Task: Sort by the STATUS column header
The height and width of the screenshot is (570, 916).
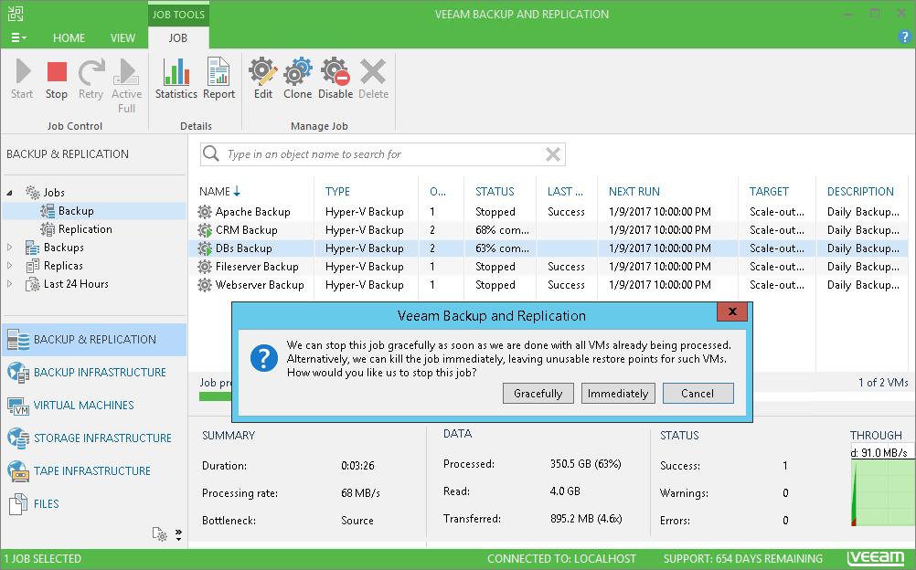Action: click(495, 192)
